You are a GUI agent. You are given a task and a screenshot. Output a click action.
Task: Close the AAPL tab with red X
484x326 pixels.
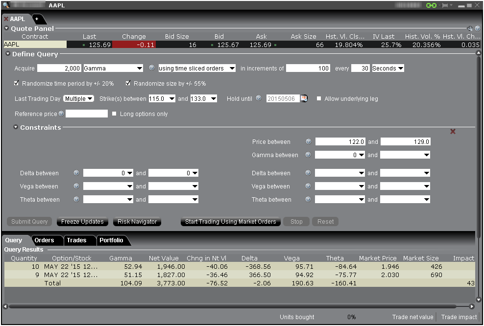pos(6,19)
